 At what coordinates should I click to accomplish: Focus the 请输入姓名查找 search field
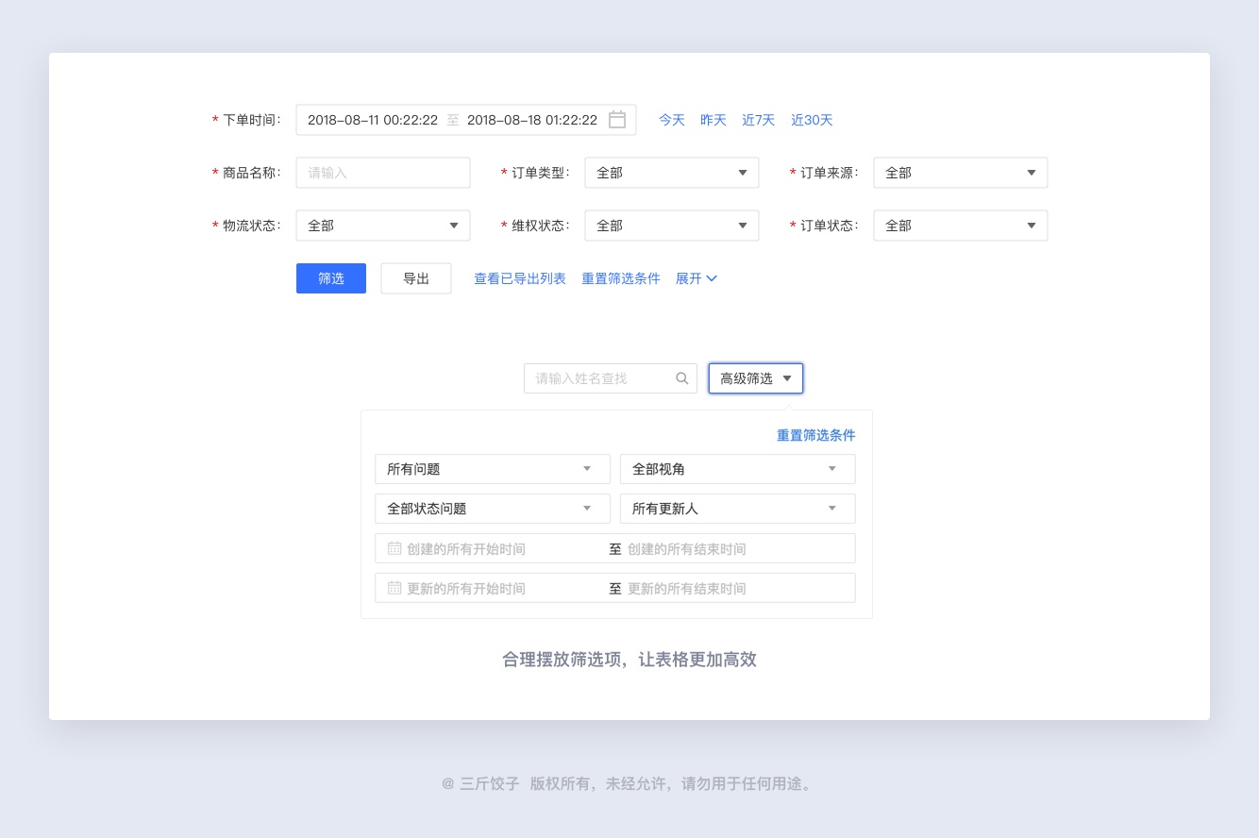pyautogui.click(x=611, y=378)
